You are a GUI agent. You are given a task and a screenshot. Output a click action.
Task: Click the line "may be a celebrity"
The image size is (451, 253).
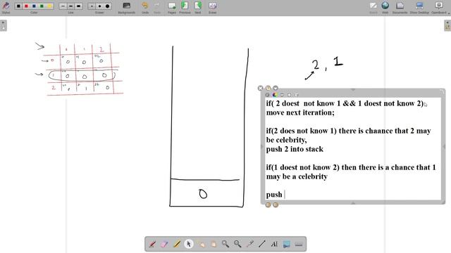point(297,176)
